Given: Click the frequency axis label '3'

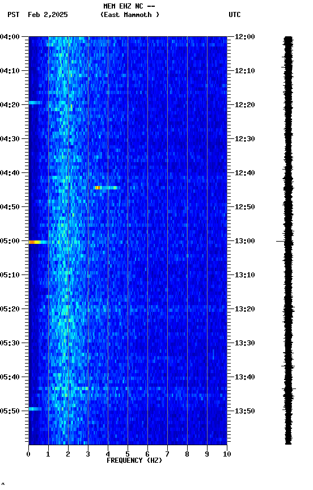Looking at the screenshot, I should coord(88,454).
